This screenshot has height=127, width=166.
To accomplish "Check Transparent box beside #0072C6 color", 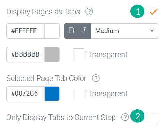I will tap(78, 93).
